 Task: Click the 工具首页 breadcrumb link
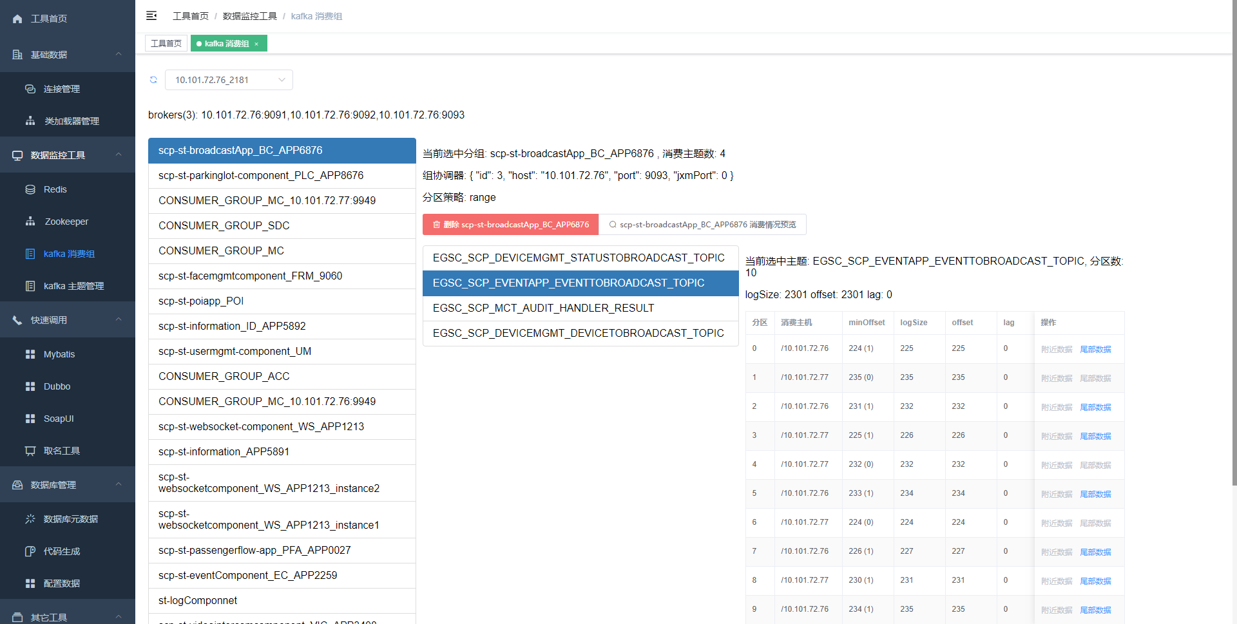click(x=191, y=16)
